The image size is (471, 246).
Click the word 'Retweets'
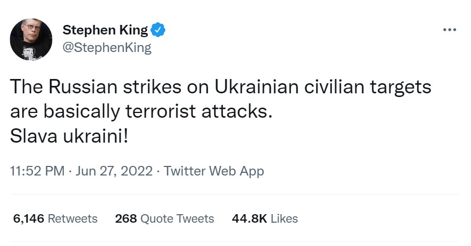[73, 218]
